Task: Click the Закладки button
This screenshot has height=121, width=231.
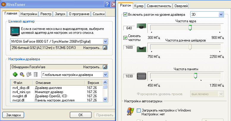Action: click(x=13, y=115)
